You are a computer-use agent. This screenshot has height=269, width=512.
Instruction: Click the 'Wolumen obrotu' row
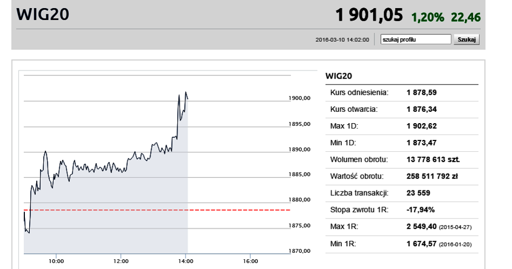point(401,160)
